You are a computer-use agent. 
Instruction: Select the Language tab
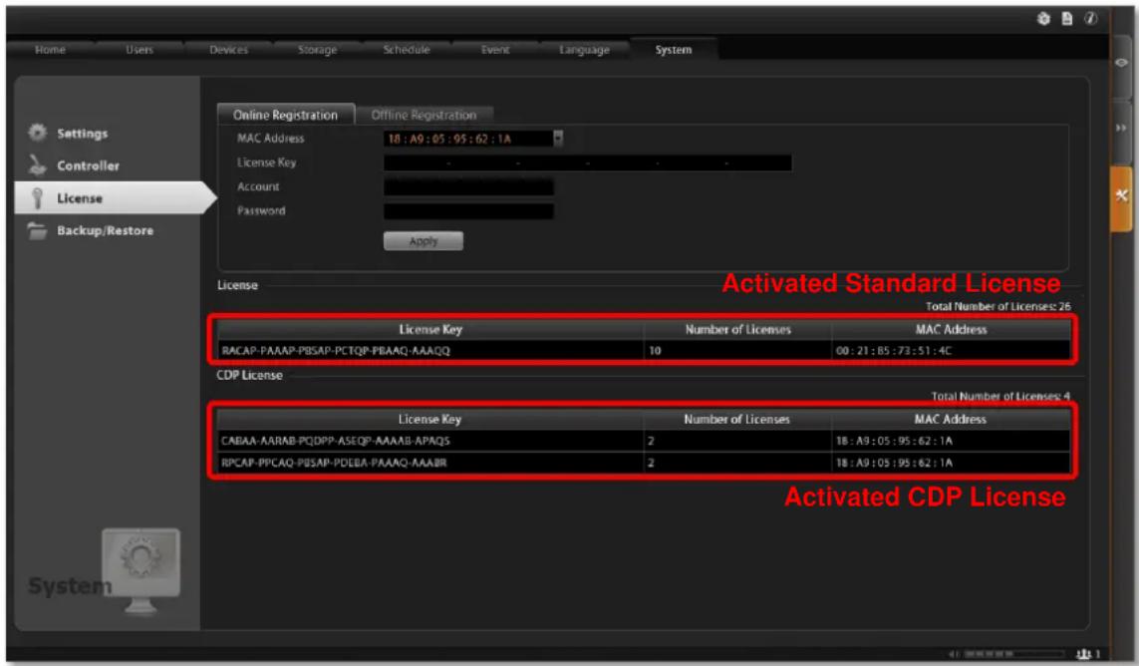click(584, 50)
